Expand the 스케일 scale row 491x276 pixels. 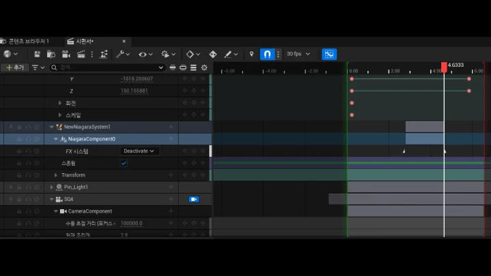tap(60, 115)
